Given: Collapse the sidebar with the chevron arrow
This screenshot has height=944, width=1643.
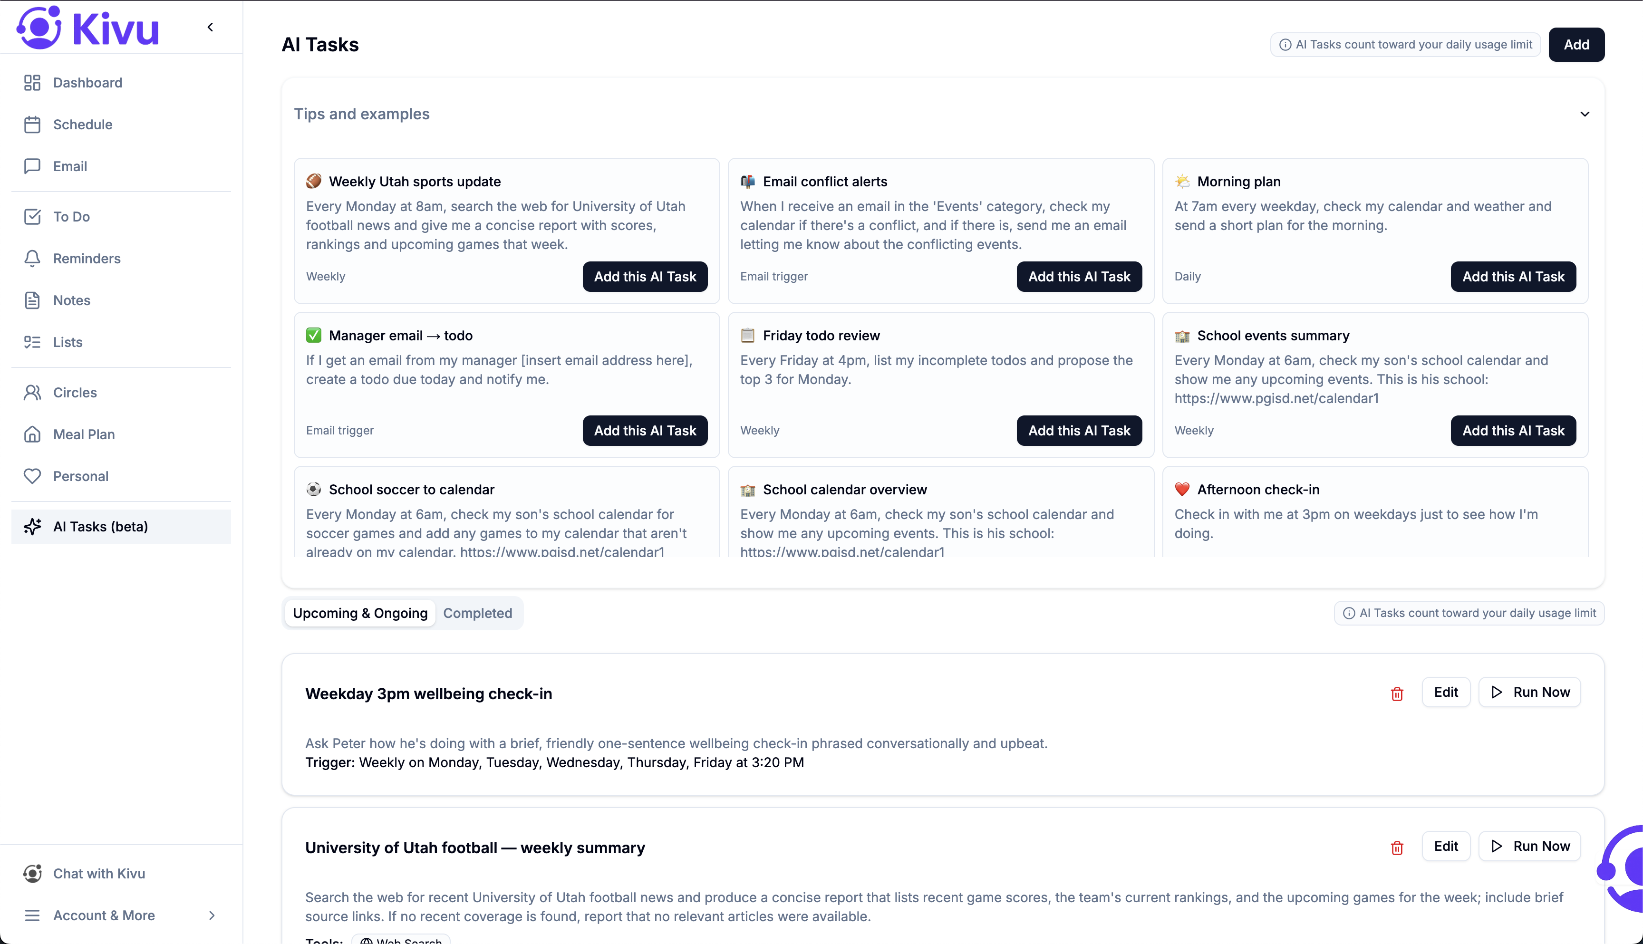Looking at the screenshot, I should coord(210,27).
